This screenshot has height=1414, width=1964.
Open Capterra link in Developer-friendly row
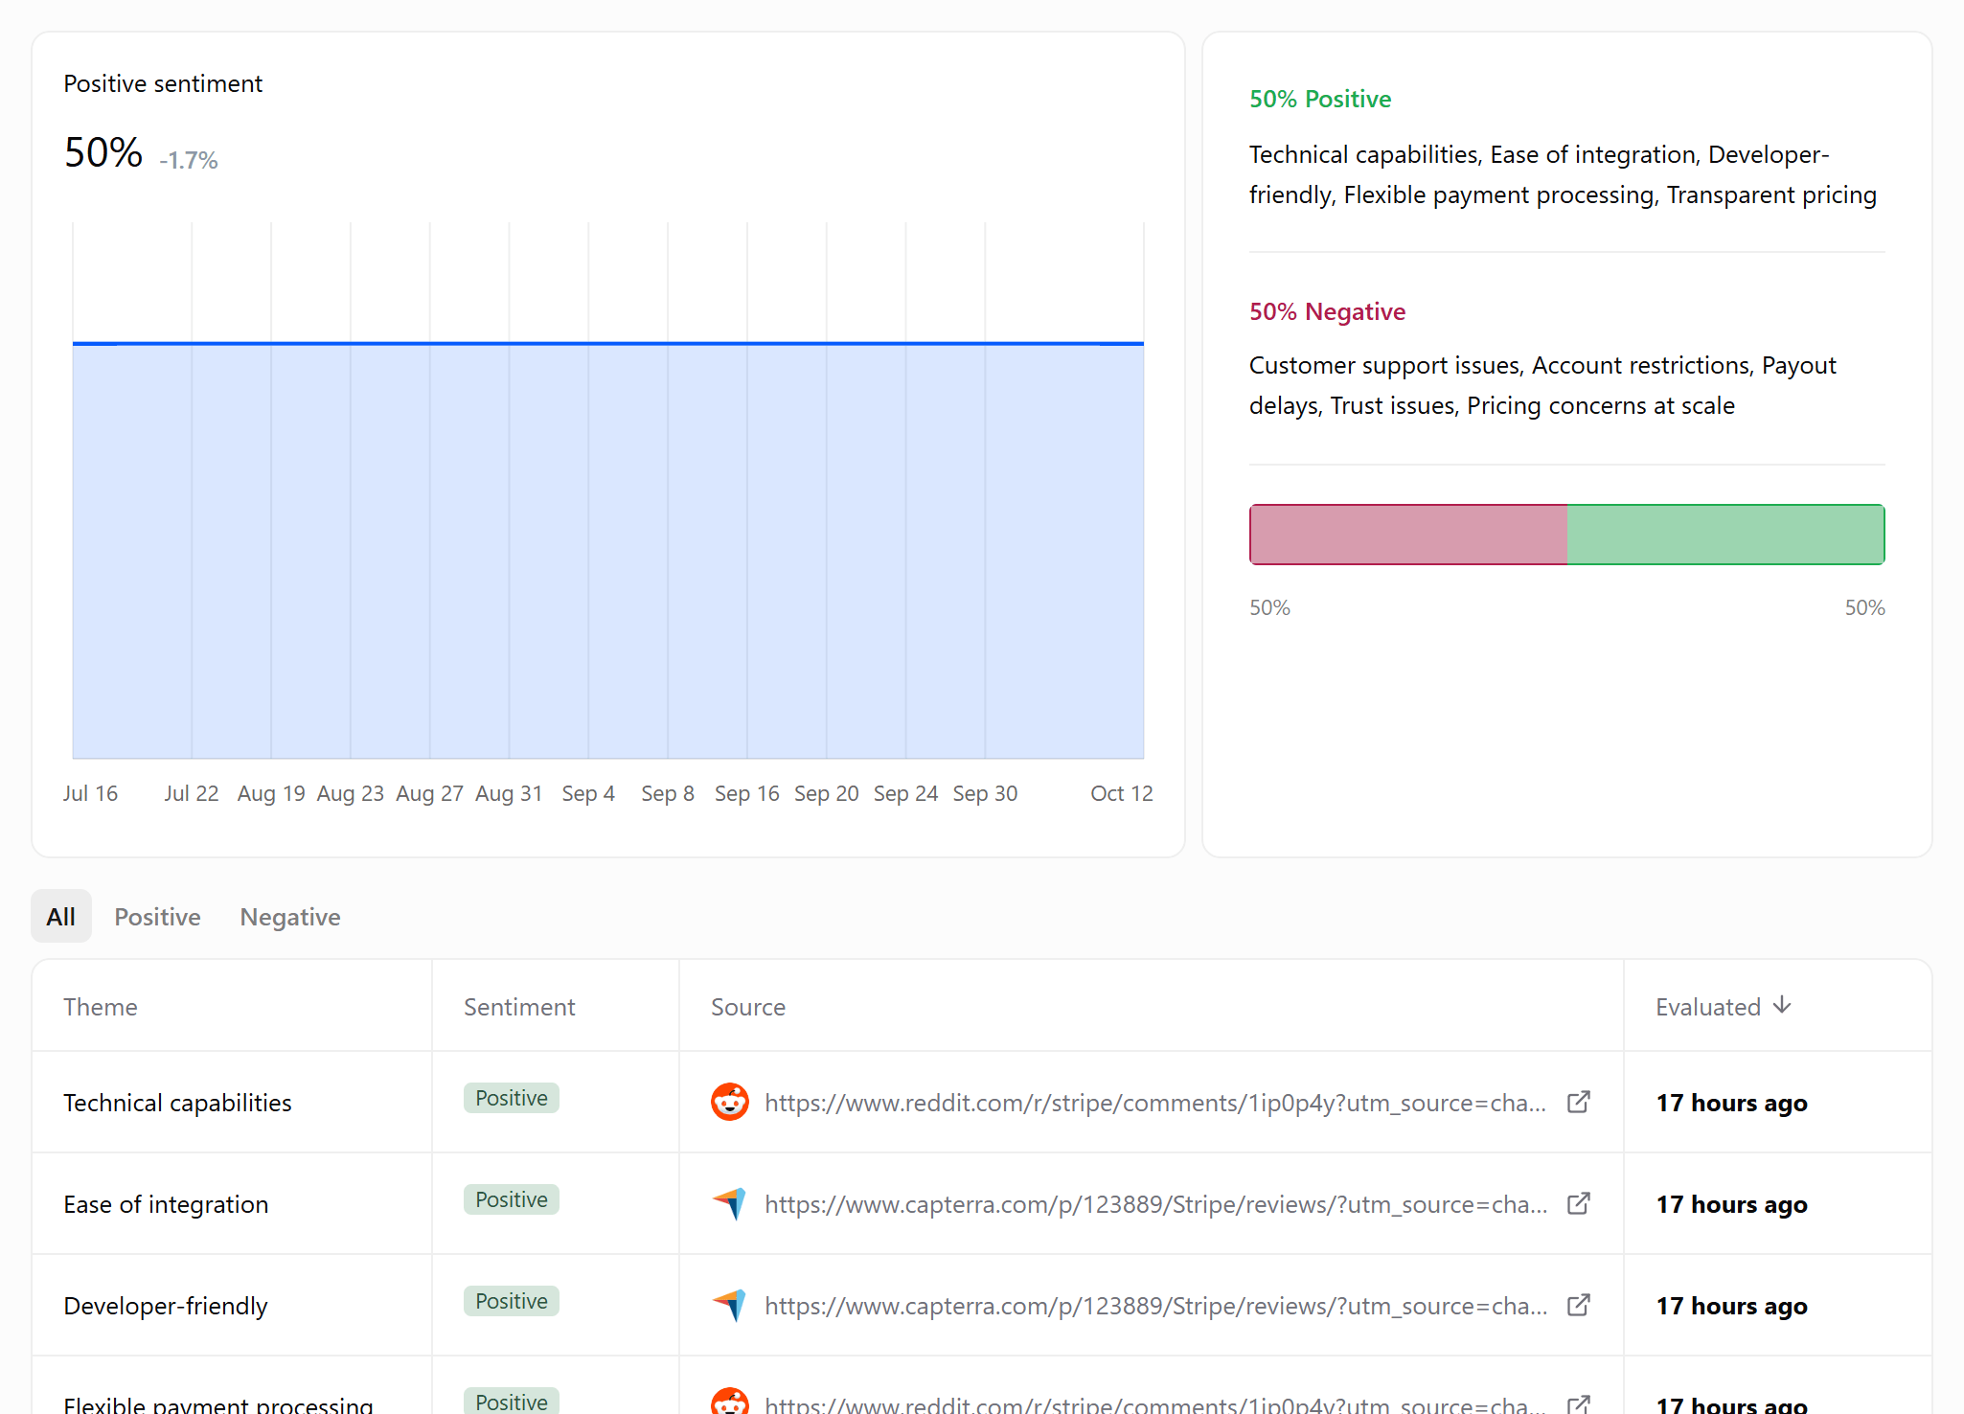[1155, 1306]
